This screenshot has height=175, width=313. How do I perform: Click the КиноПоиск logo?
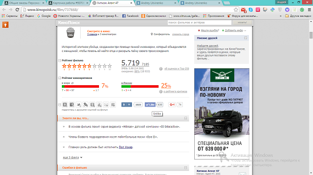69,23
